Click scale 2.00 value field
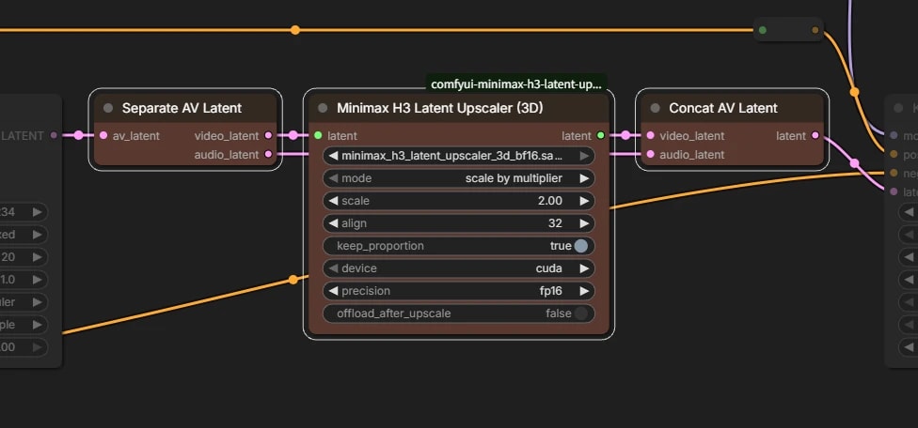The image size is (918, 428). 458,201
